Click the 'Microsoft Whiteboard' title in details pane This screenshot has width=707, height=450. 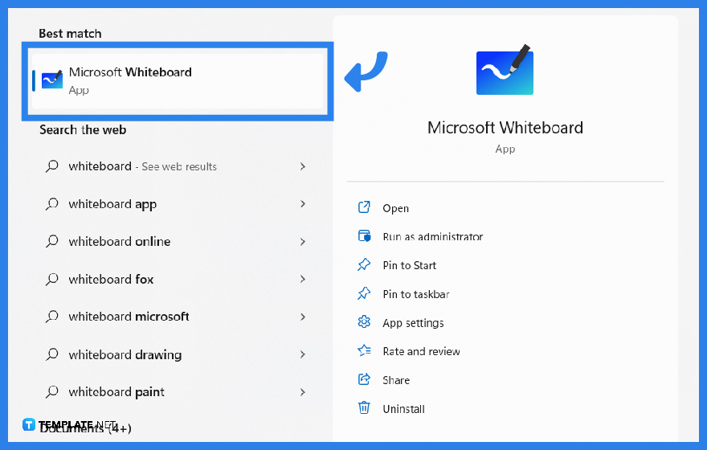click(x=505, y=128)
